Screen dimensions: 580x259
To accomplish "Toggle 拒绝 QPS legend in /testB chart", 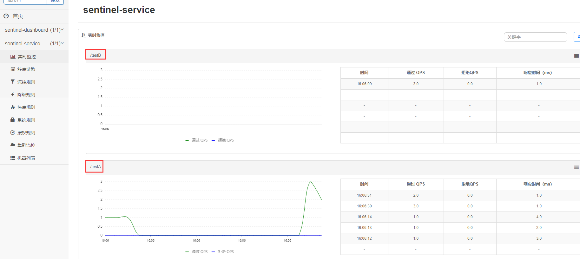I will click(223, 140).
